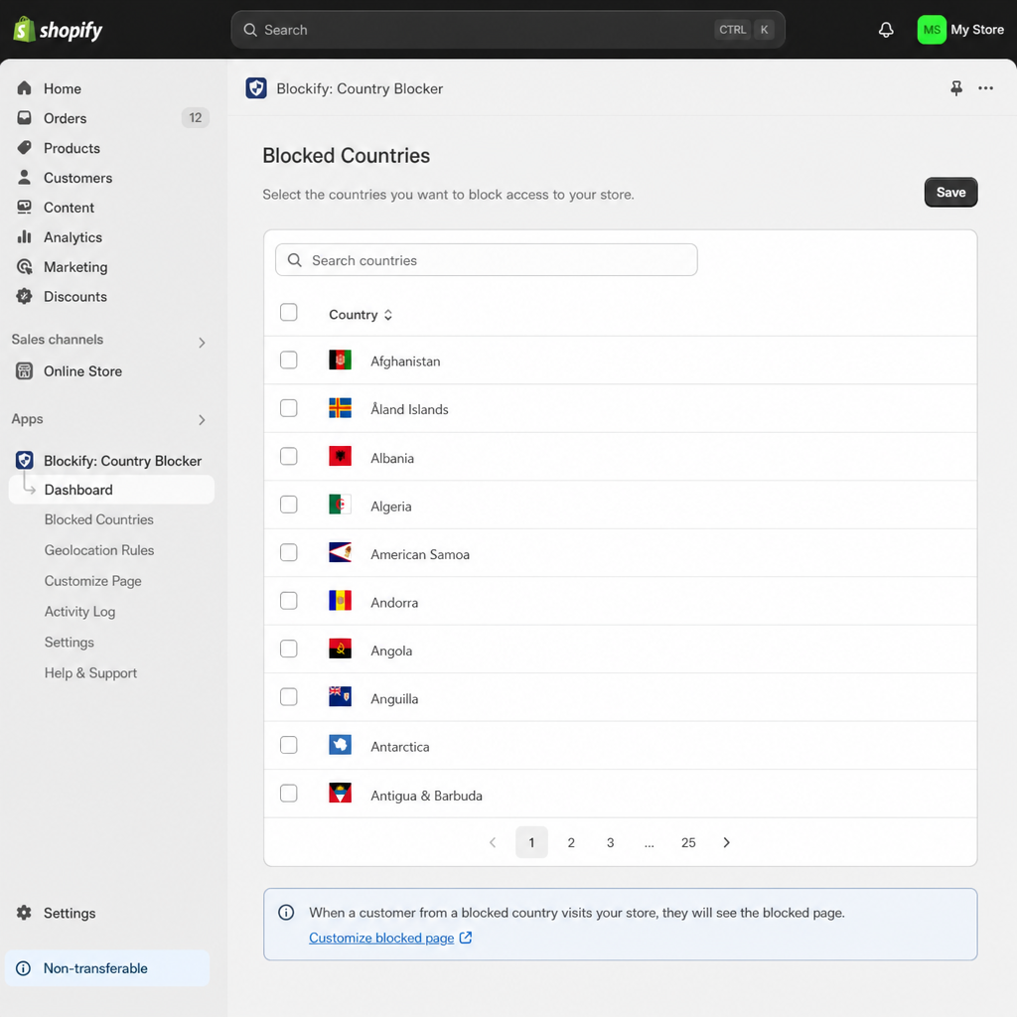Toggle the select-all countries checkbox
The width and height of the screenshot is (1017, 1017).
pos(289,312)
